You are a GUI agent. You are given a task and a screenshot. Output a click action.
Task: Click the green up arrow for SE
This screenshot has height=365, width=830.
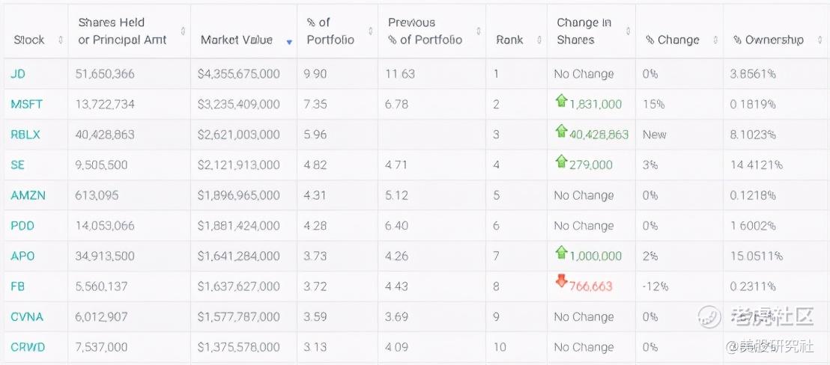[561, 162]
